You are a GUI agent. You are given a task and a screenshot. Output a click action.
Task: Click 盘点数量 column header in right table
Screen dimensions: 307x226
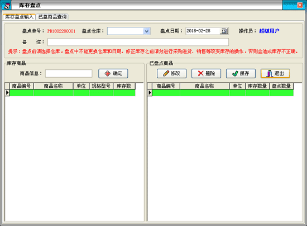(281, 86)
